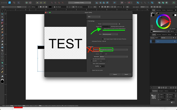Click the bulleted list icon
The height and width of the screenshot is (110, 177).
click(x=112, y=7)
